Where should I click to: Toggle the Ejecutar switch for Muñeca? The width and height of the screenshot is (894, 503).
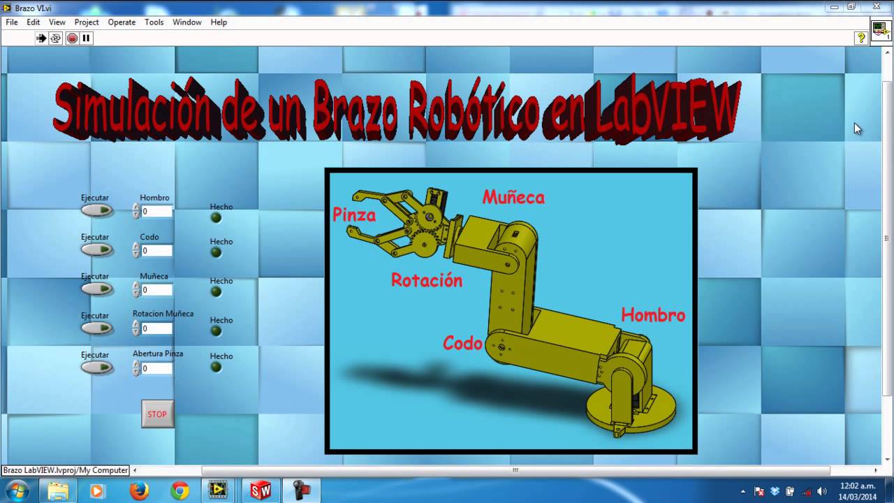(x=97, y=289)
